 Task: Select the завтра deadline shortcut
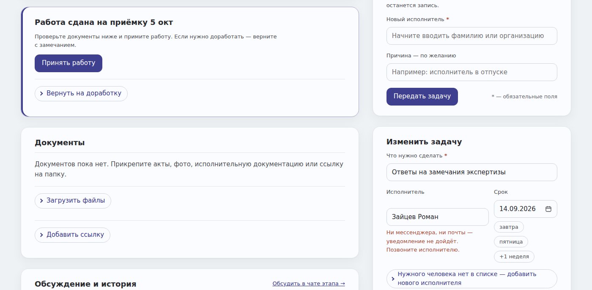pos(509,227)
